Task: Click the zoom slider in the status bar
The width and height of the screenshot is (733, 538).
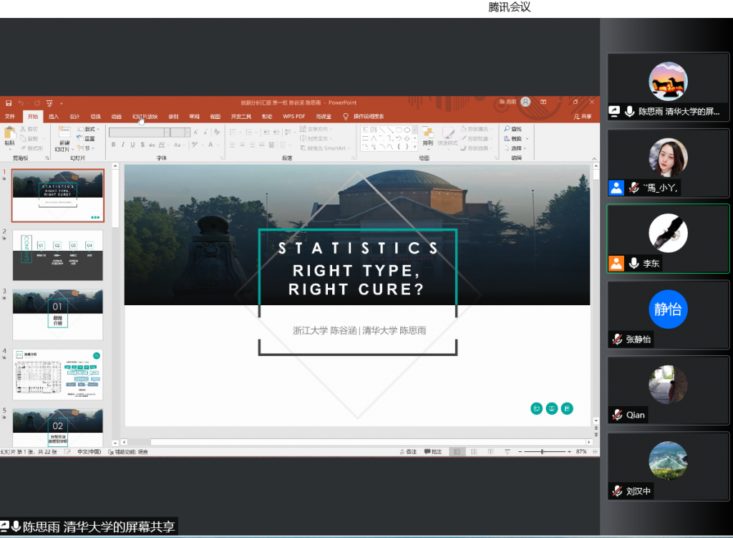Action: click(542, 452)
